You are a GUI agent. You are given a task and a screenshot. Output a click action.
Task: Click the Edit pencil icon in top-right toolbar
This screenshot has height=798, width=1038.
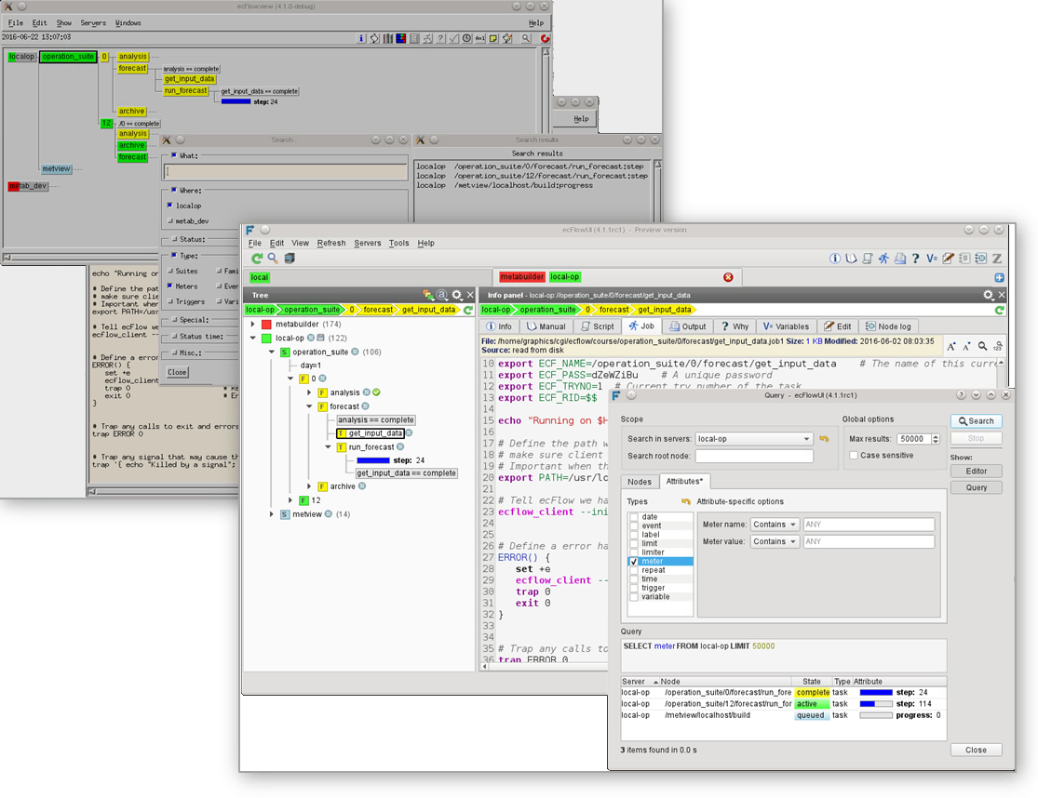point(948,259)
